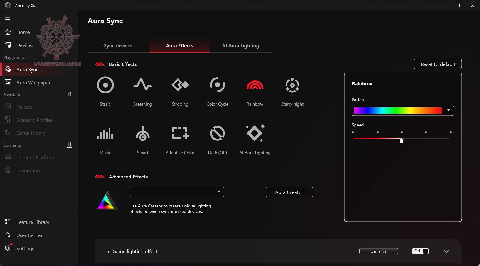Select the AI Aura Lighting effect icon

point(255,133)
